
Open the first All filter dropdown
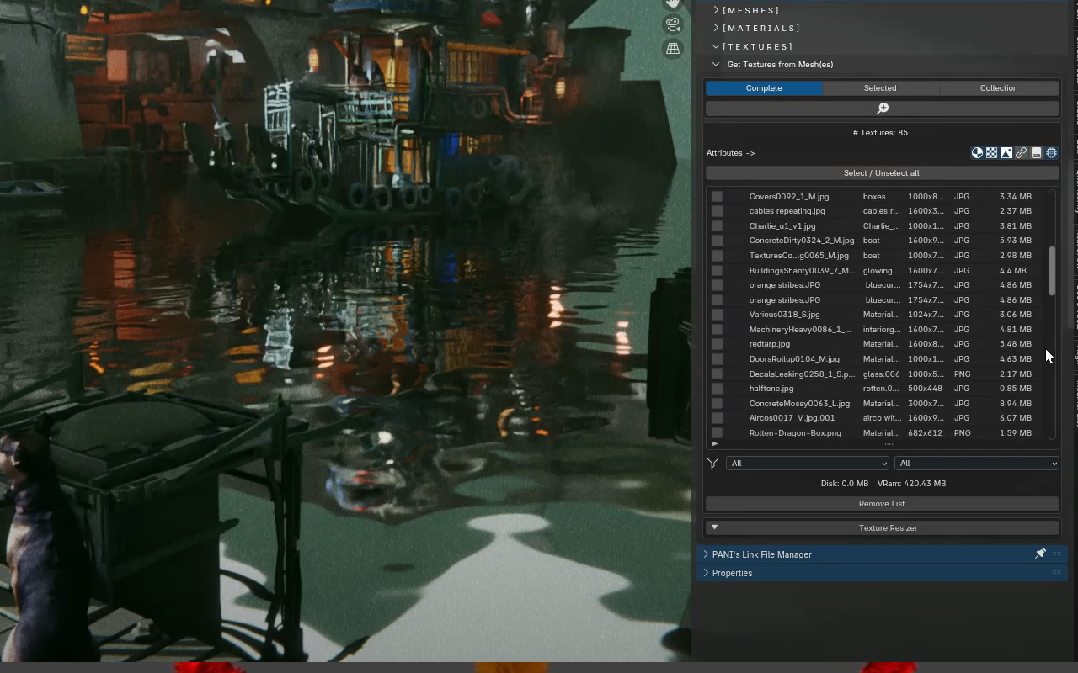(x=807, y=464)
